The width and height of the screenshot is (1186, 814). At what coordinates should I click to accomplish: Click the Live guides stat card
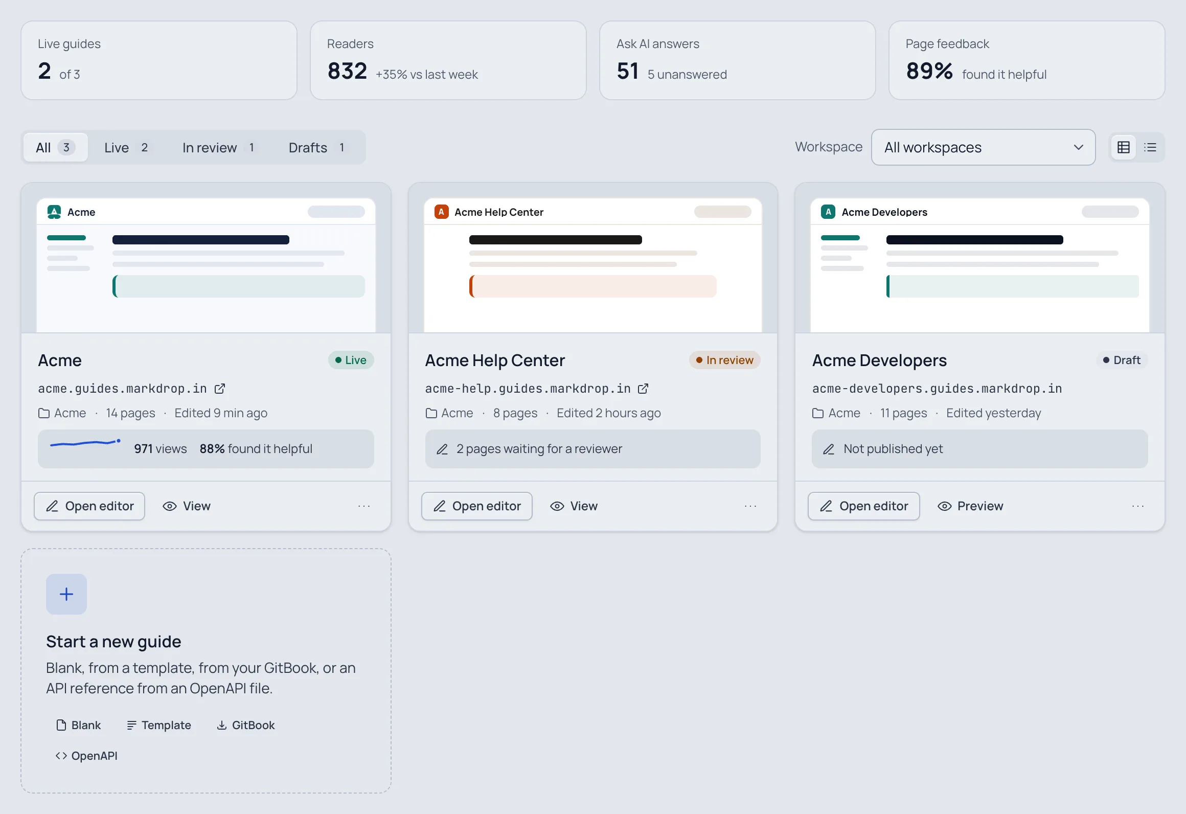pos(159,60)
